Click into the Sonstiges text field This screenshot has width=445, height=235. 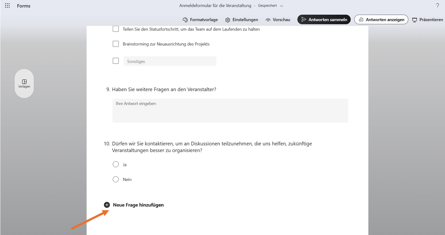point(170,61)
